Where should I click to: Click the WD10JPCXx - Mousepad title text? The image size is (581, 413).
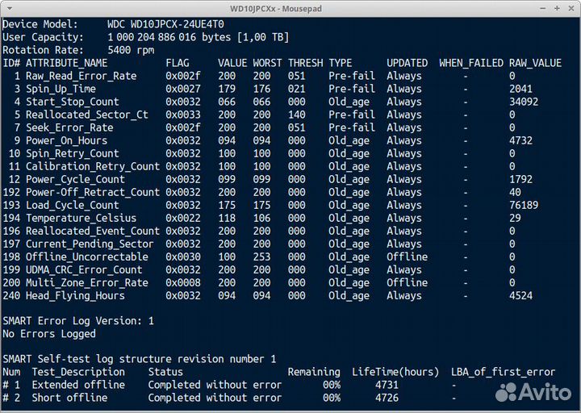tap(290, 8)
